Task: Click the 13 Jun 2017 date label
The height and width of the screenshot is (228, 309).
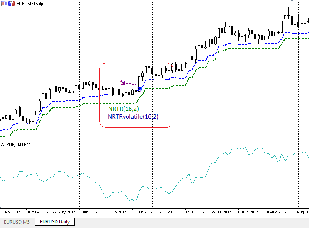Action: (116, 212)
